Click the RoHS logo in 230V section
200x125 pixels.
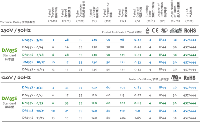pos(190,31)
